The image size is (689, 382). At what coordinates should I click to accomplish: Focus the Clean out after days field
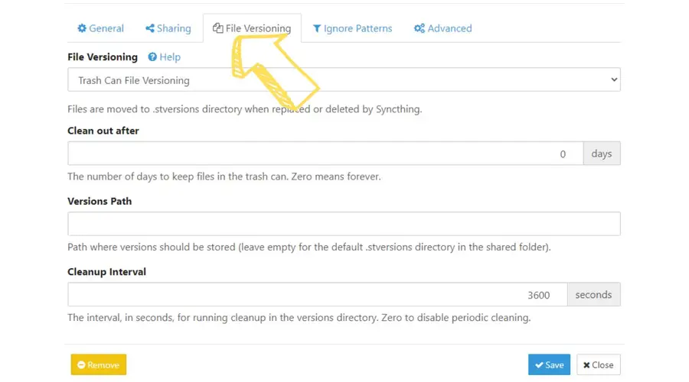coord(325,154)
